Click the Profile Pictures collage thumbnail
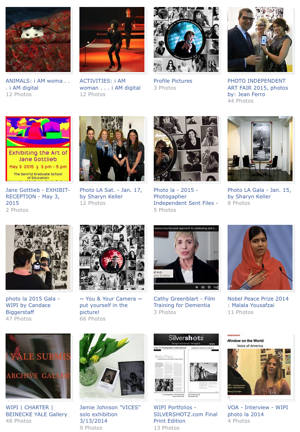This screenshot has height=432, width=300. click(x=186, y=39)
